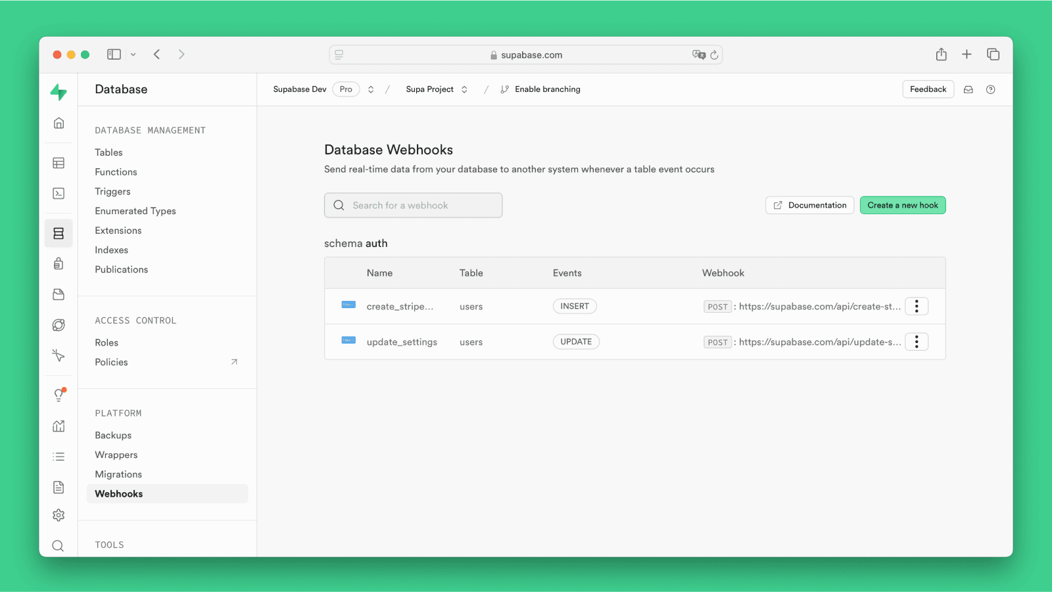This screenshot has width=1052, height=592.
Task: Click the Safari share icon
Action: 942,55
